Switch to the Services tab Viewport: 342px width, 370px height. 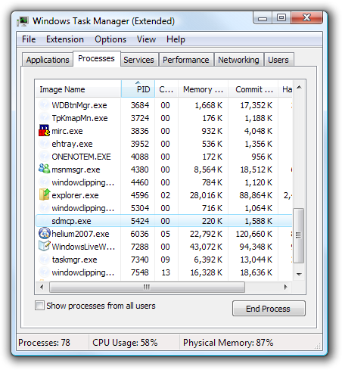click(x=138, y=60)
